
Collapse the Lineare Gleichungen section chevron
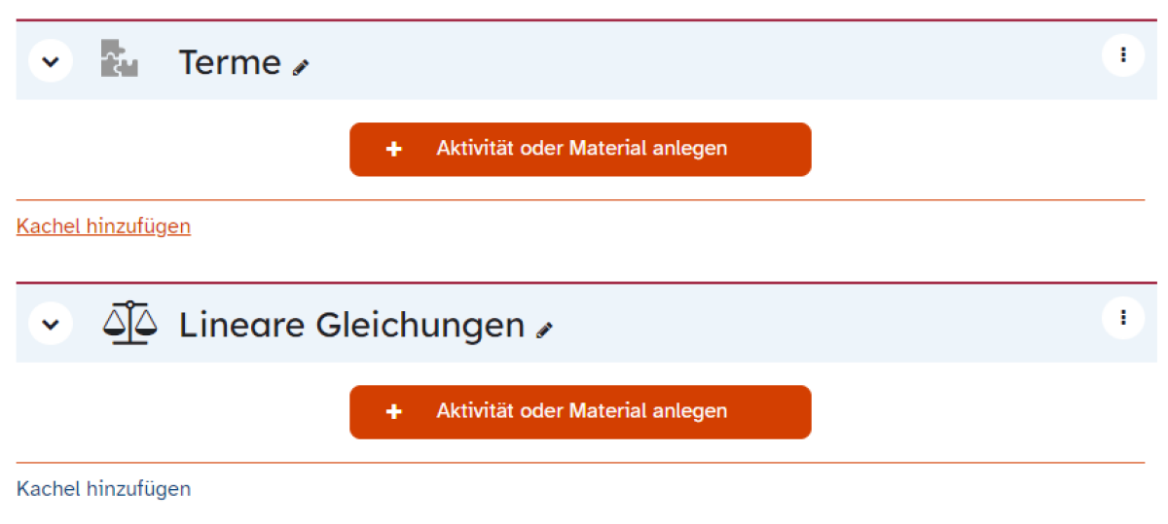51,323
